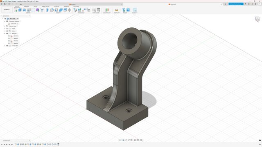
Task: Open the Measure tool under Inspect
Action: tap(117, 10)
